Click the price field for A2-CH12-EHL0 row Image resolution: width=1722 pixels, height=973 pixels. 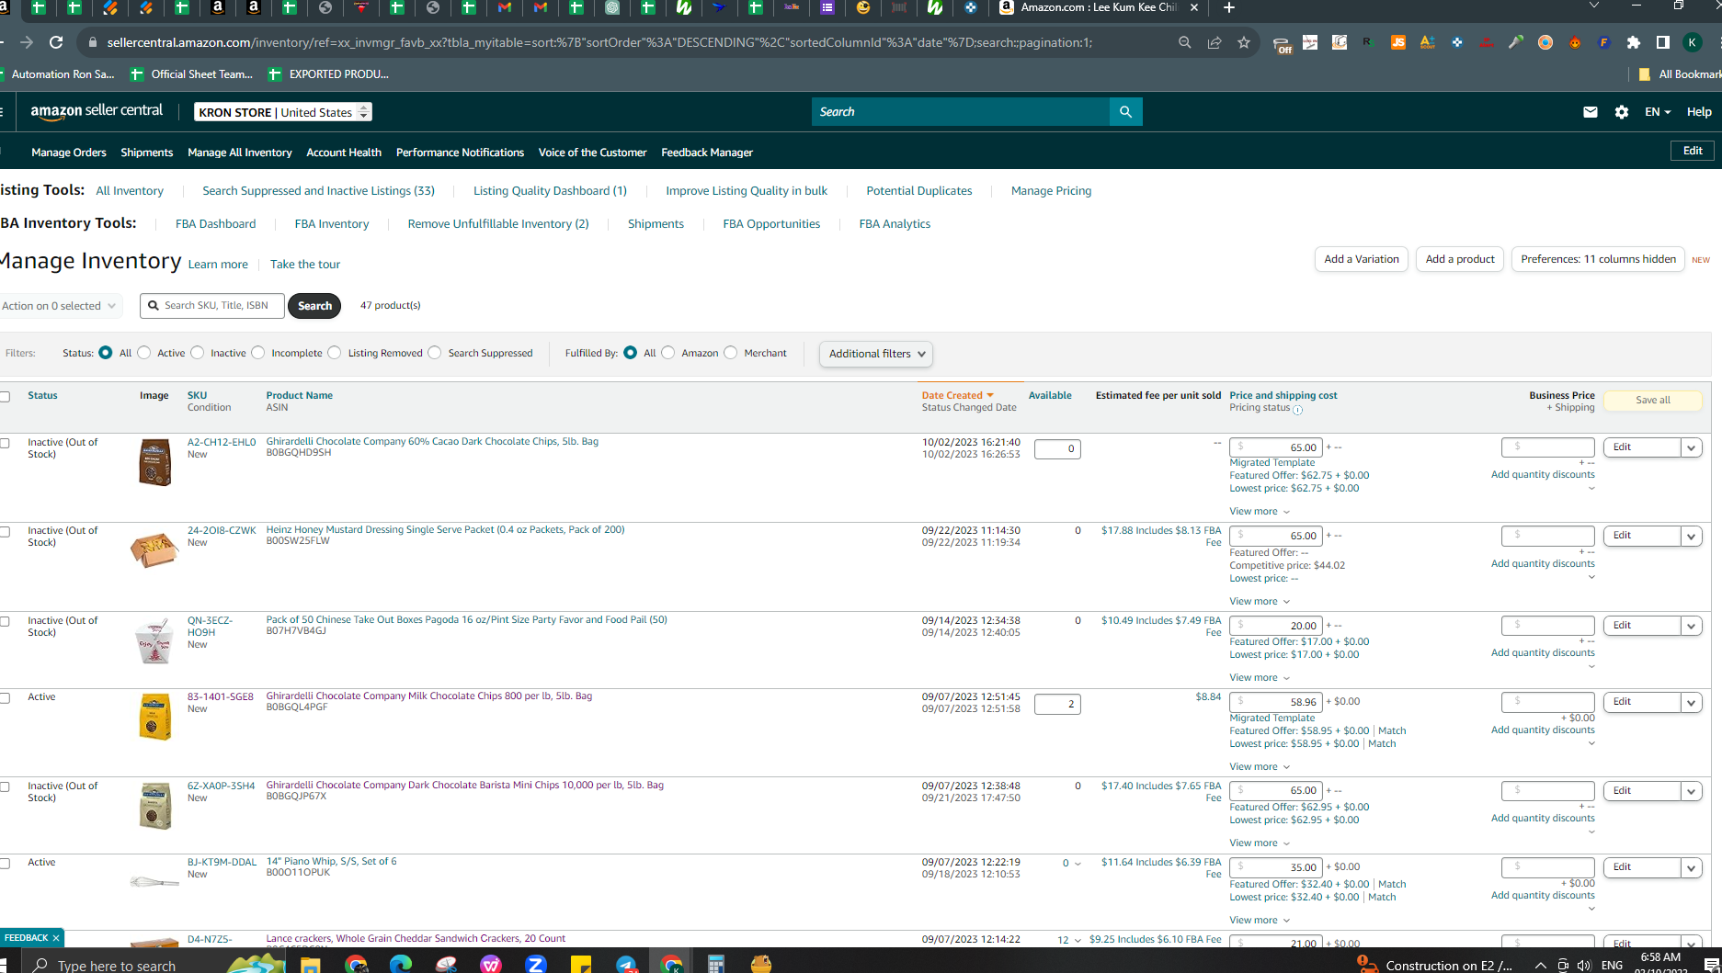point(1276,447)
